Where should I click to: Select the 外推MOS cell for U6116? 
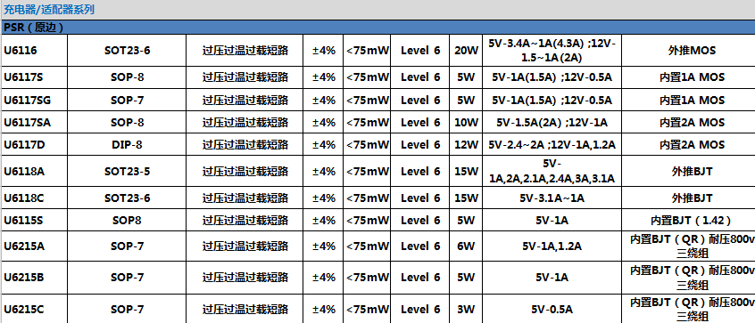(x=689, y=51)
